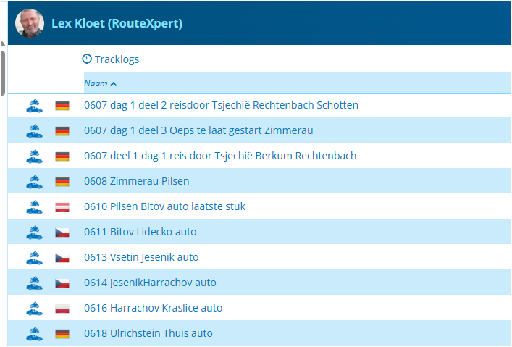The height and width of the screenshot is (347, 512).
Task: Click the Czech flag beside 0613 Vsetin Jesenik
Action: pyautogui.click(x=62, y=257)
